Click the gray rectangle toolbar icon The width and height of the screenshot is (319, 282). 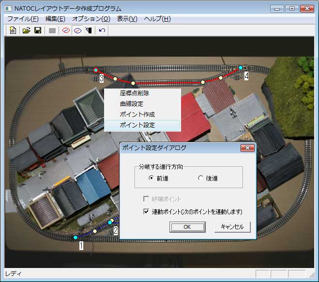tap(52, 30)
